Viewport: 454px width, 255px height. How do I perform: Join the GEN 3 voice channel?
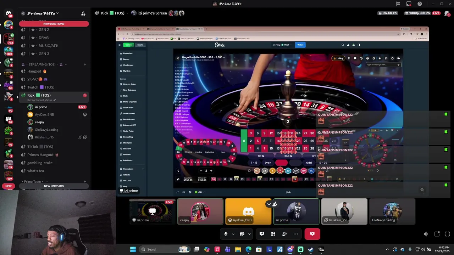54,54
